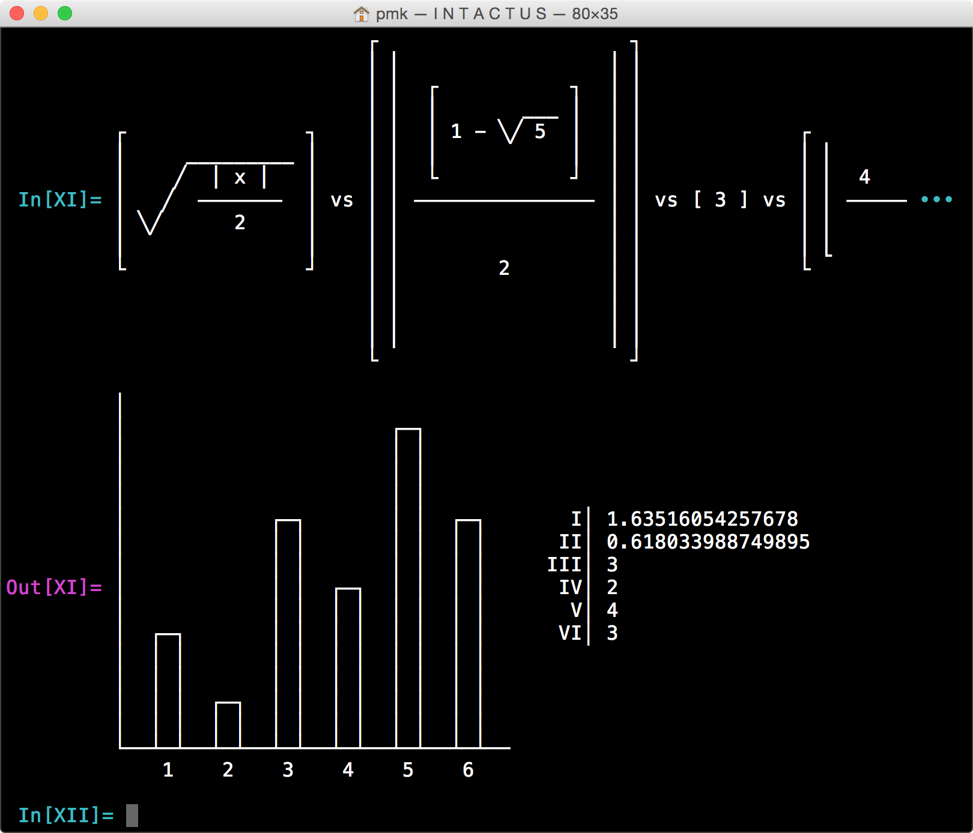This screenshot has height=833, width=973.
Task: Click the 'x' inside the absolute value
Action: tap(240, 178)
